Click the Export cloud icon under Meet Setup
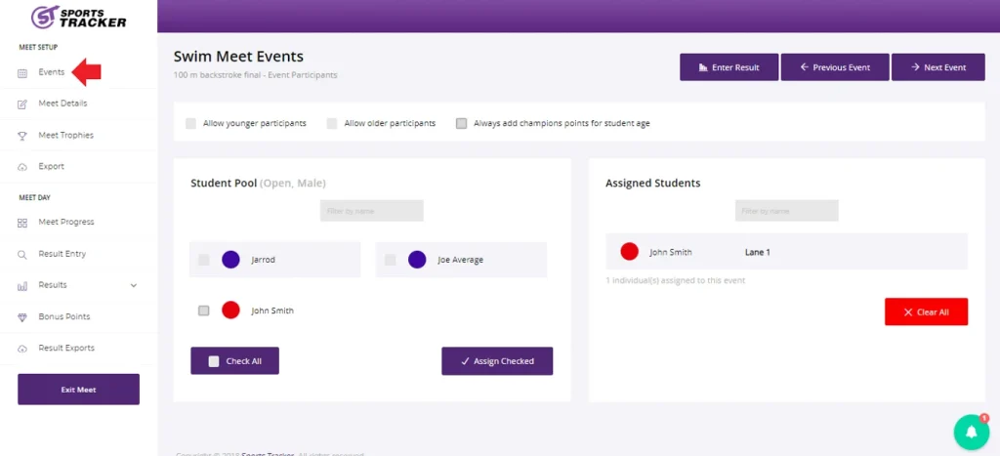Screen dimensions: 1000x456 tap(22, 167)
